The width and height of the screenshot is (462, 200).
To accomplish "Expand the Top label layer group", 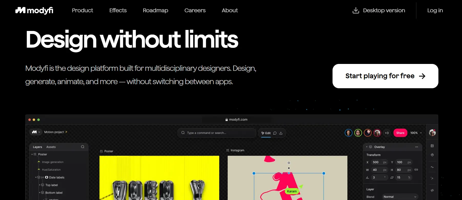I will (40, 185).
